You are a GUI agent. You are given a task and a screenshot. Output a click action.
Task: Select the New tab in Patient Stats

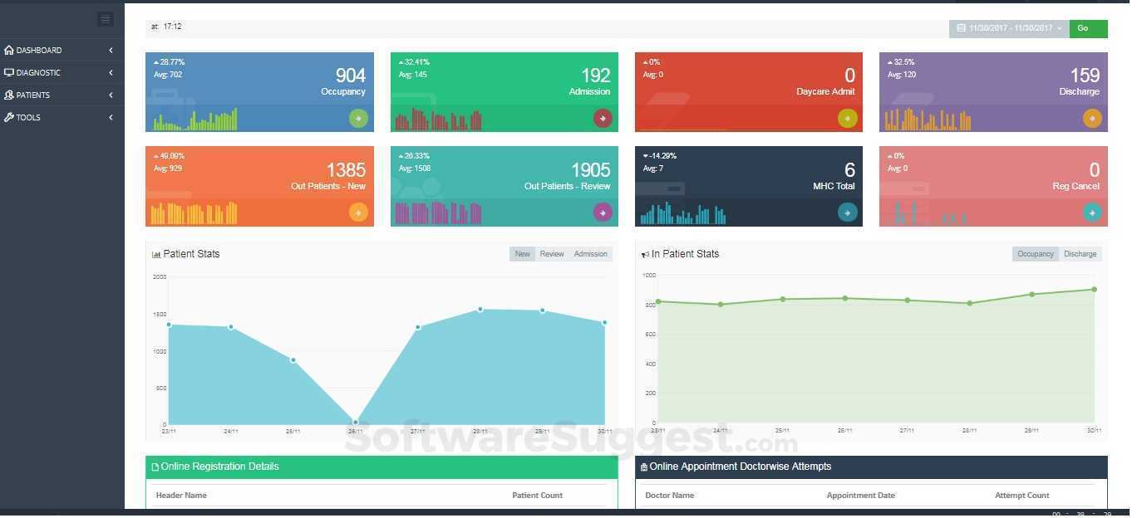522,254
